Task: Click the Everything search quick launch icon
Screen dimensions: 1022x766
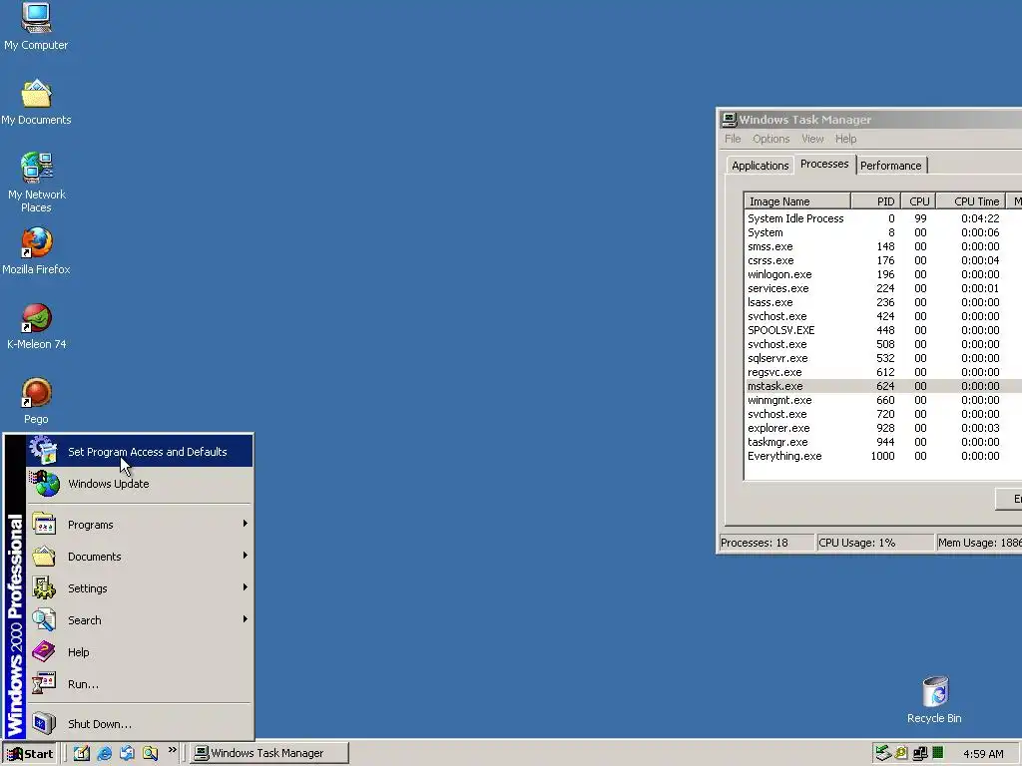Action: pos(150,753)
